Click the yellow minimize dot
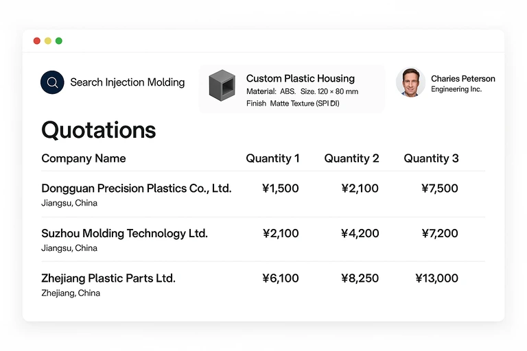The height and width of the screenshot is (351, 527). click(48, 41)
